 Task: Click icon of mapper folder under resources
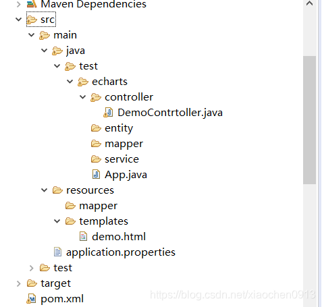(70, 206)
